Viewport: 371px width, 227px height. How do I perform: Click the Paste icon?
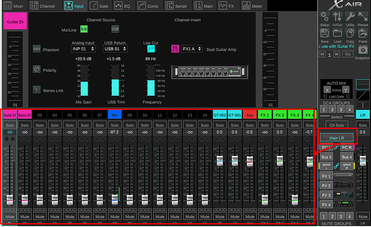point(363,34)
